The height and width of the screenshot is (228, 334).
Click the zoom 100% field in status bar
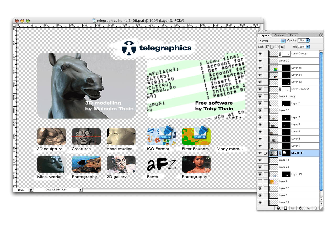pyautogui.click(x=21, y=190)
